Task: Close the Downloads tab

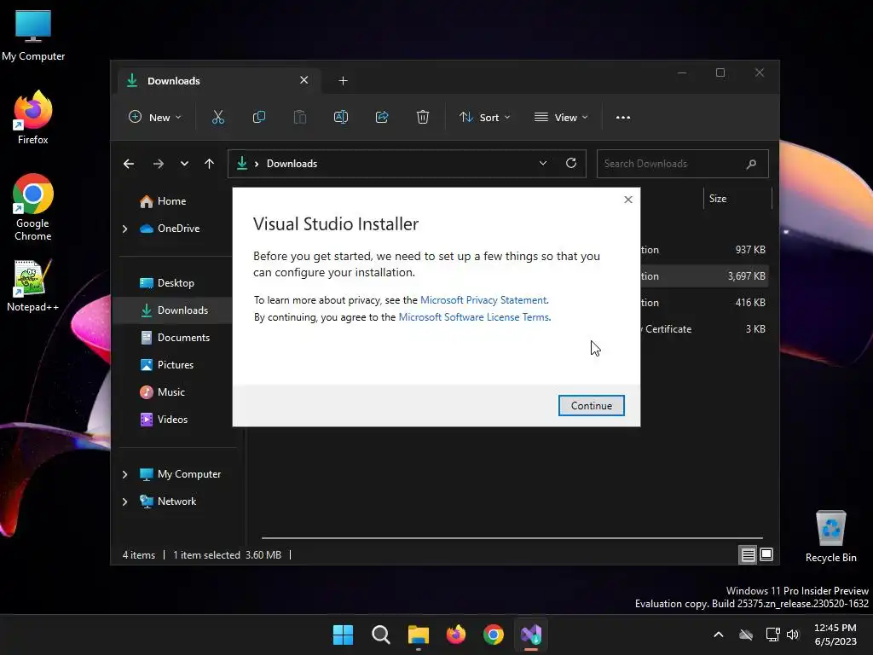Action: [304, 80]
